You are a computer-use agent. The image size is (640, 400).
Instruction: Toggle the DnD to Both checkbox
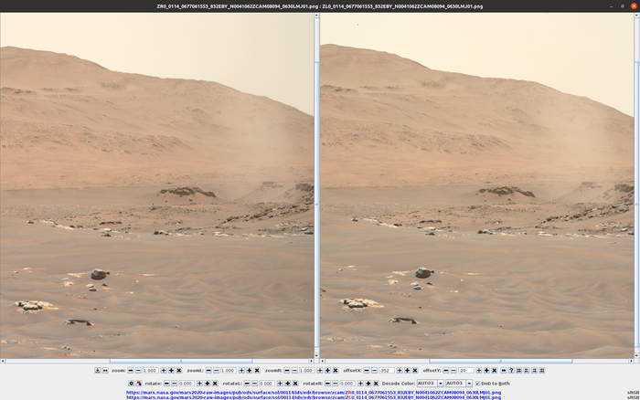pyautogui.click(x=476, y=383)
